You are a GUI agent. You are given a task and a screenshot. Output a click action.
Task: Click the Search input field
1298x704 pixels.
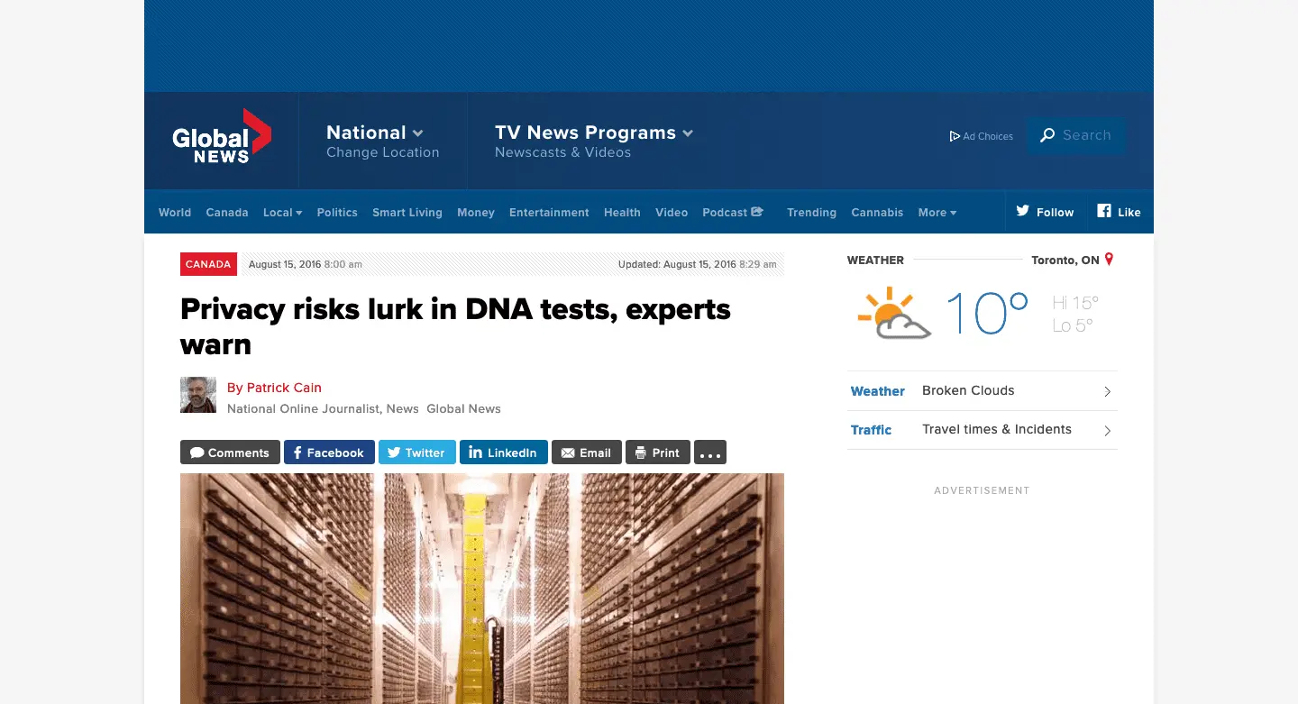tap(1086, 135)
